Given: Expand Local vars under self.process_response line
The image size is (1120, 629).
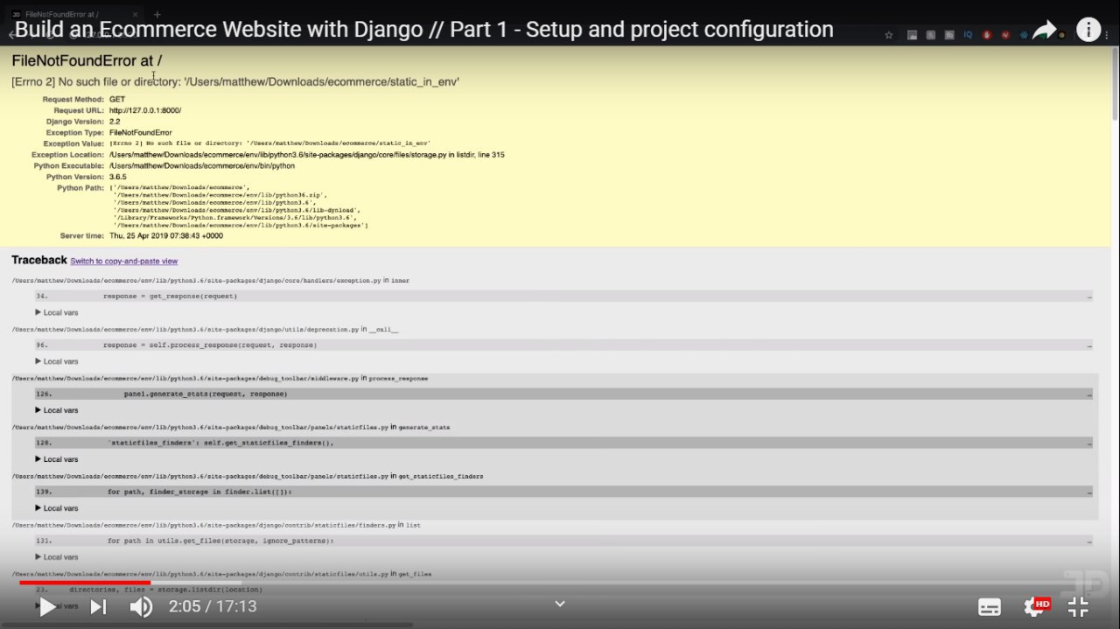Looking at the screenshot, I should pos(57,361).
